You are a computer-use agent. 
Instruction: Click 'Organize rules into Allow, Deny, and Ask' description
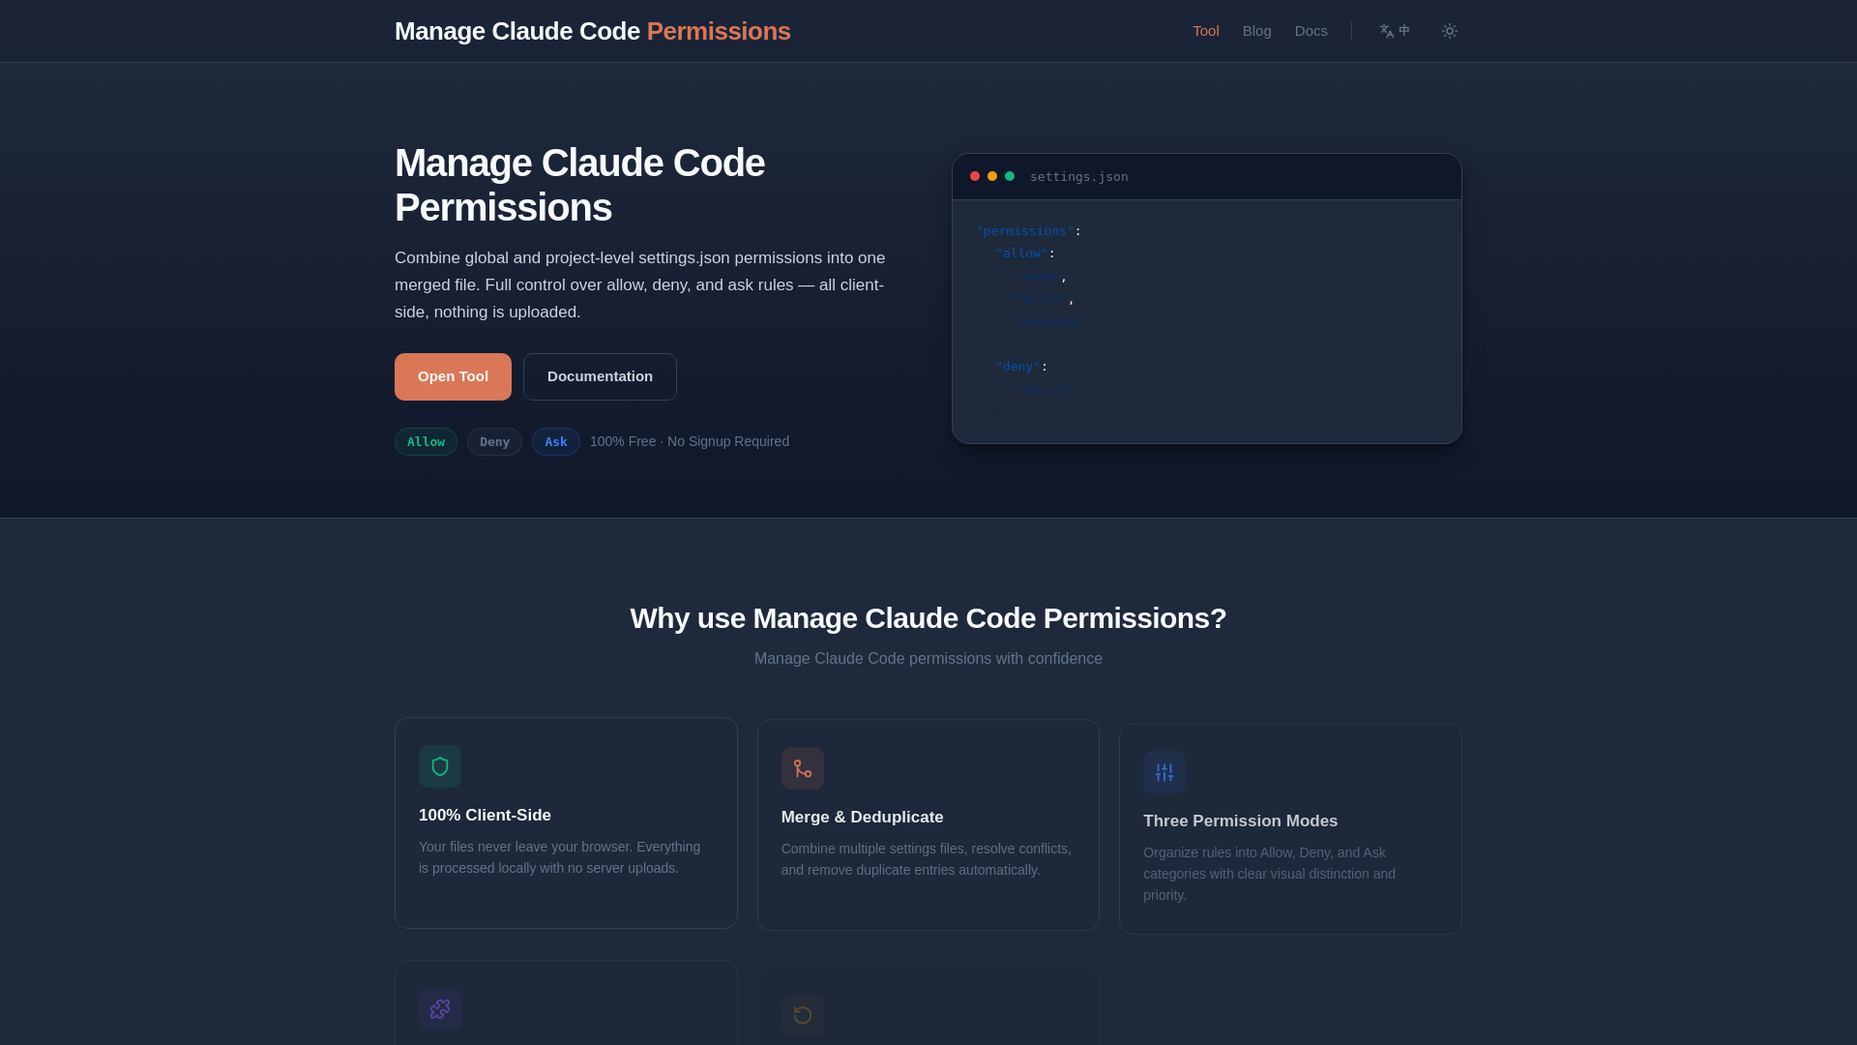[1269, 874]
